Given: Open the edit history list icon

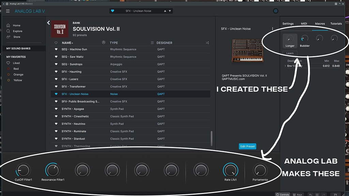Looking at the screenshot, I should (x=317, y=195).
